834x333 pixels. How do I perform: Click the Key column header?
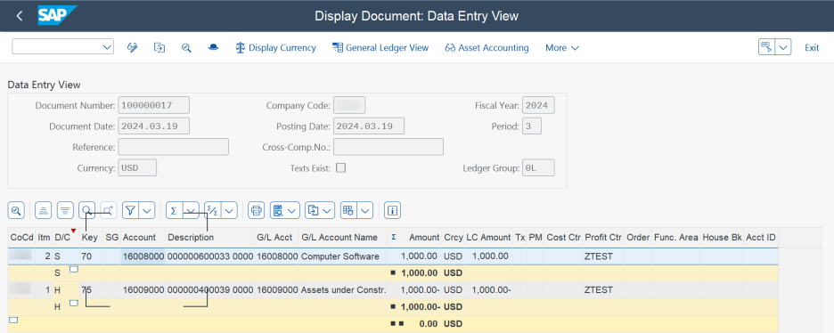pos(91,238)
